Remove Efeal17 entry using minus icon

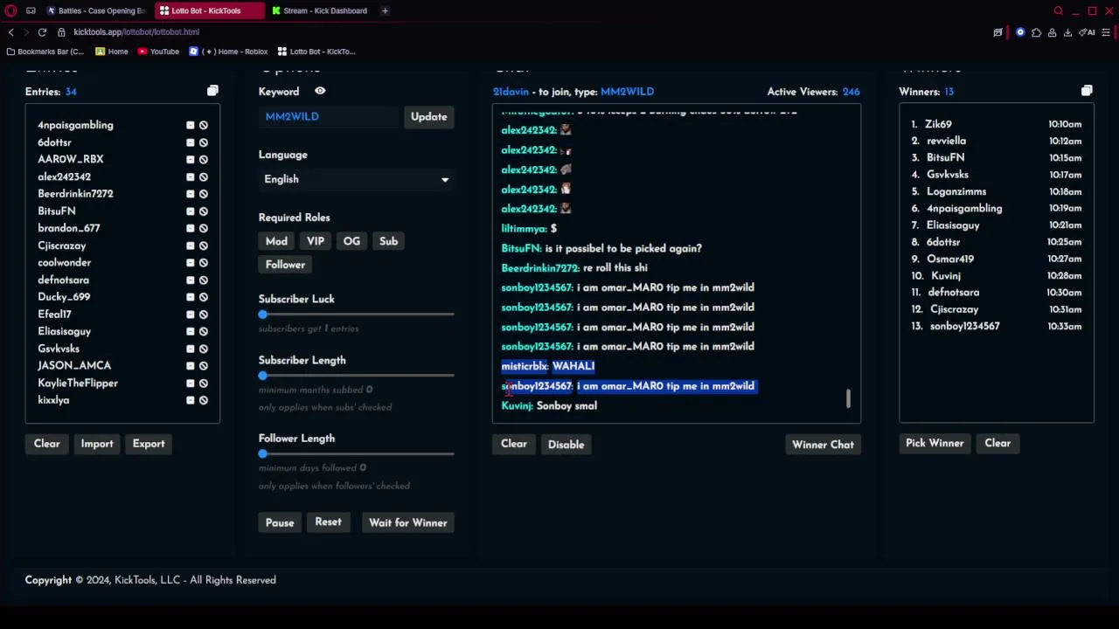coord(190,314)
